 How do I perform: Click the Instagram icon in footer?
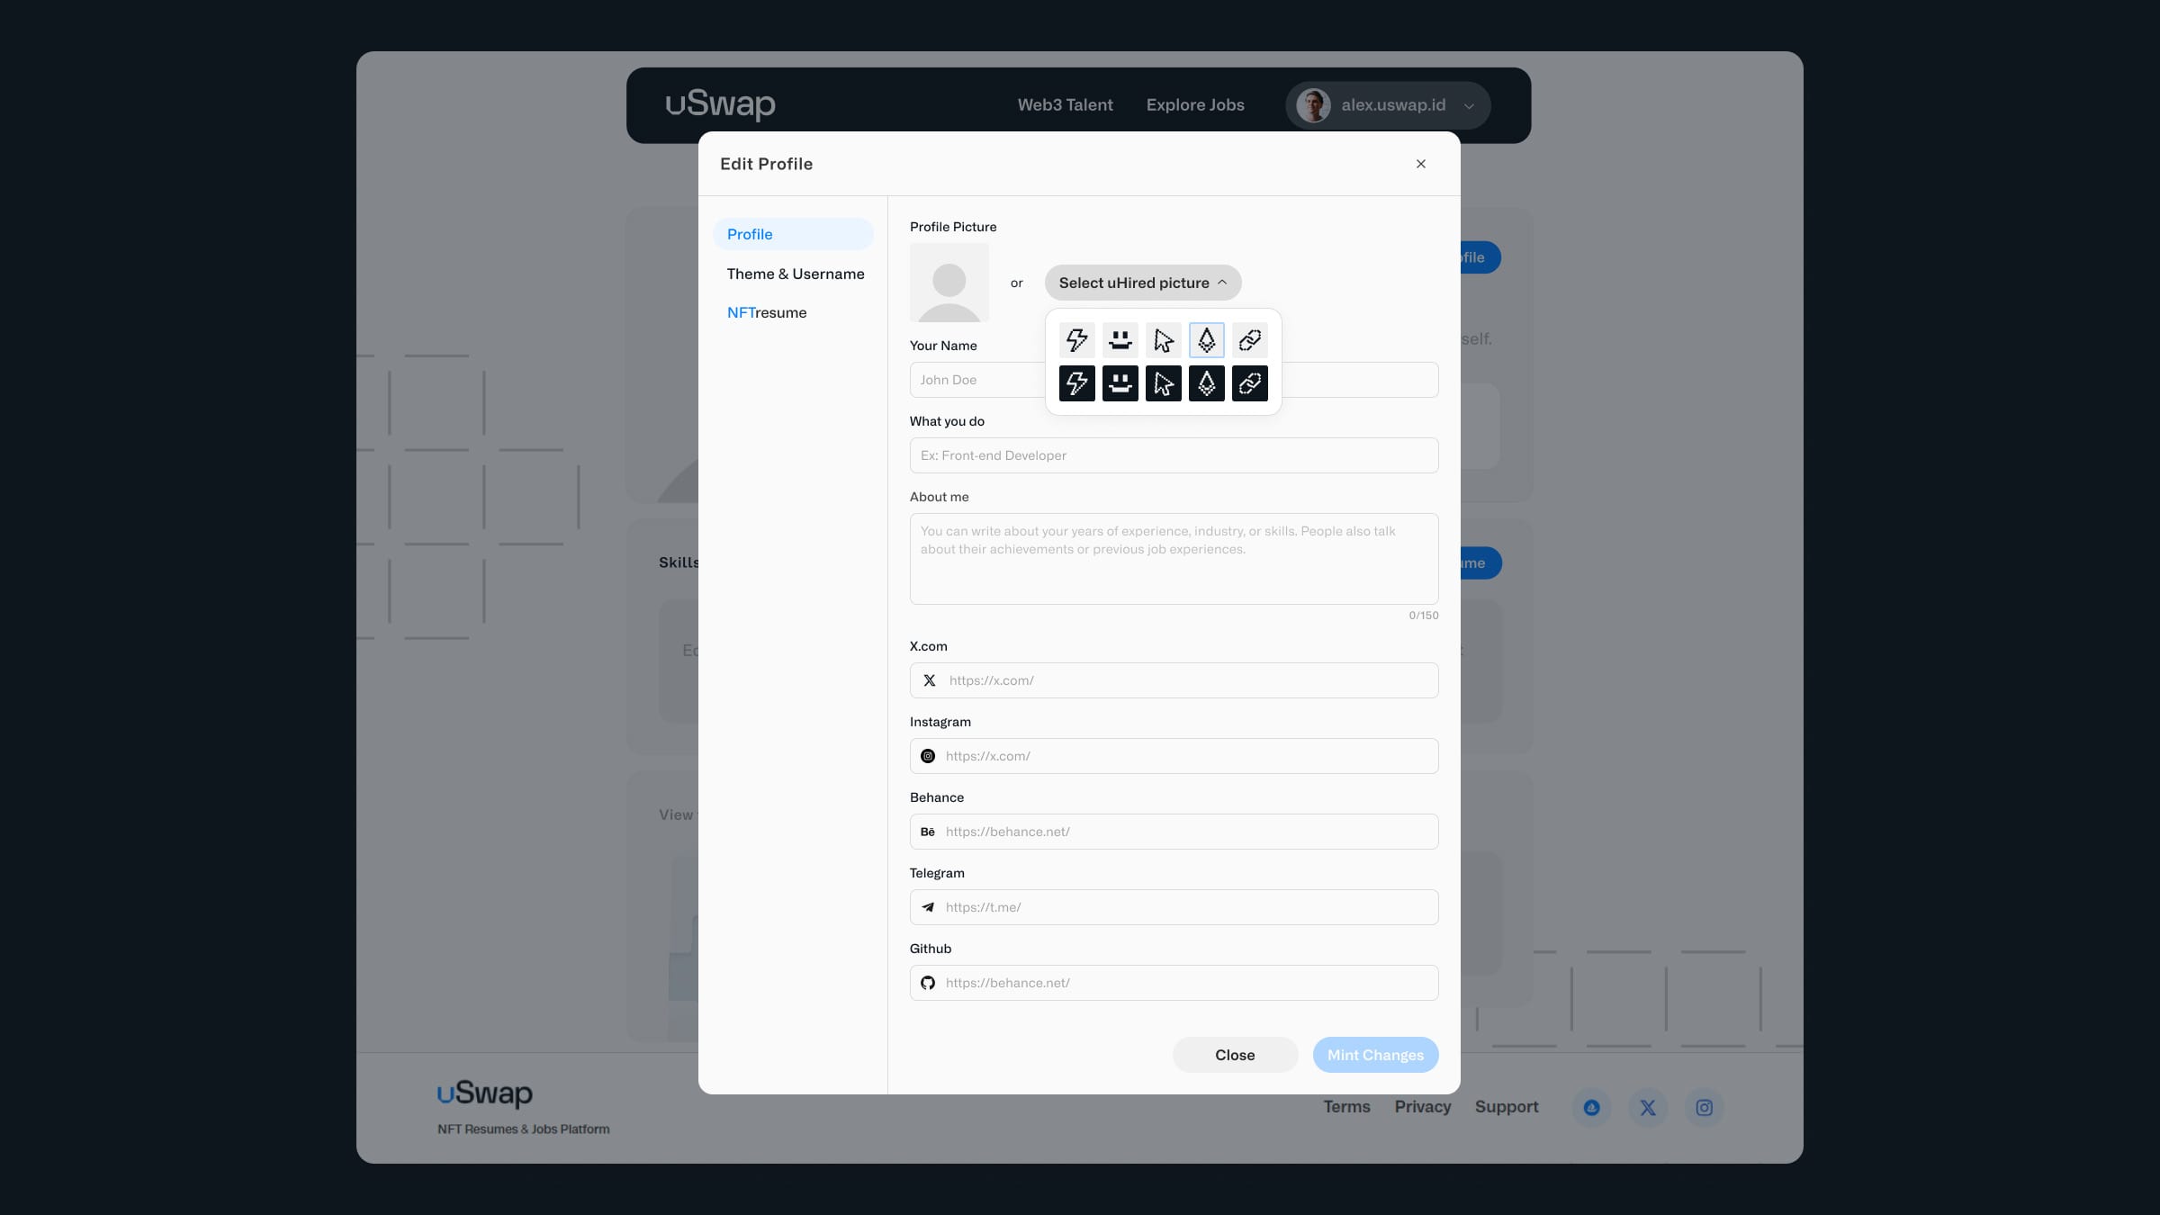pos(1704,1108)
